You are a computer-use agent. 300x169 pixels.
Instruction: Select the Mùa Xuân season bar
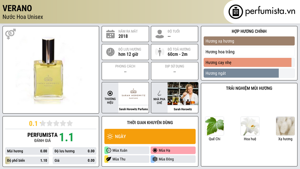pos(127,150)
